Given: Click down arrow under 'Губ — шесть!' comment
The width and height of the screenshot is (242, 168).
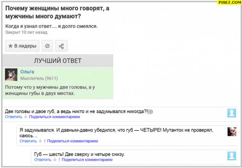Looking at the screenshot, I should click(55, 159).
